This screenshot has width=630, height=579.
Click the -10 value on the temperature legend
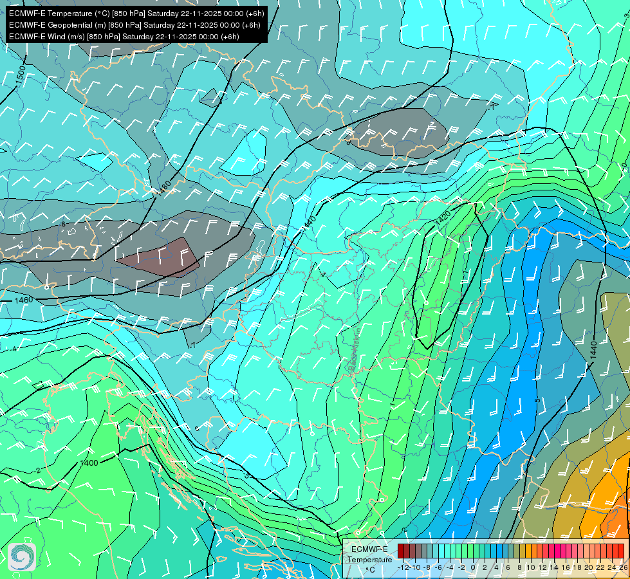pos(415,568)
